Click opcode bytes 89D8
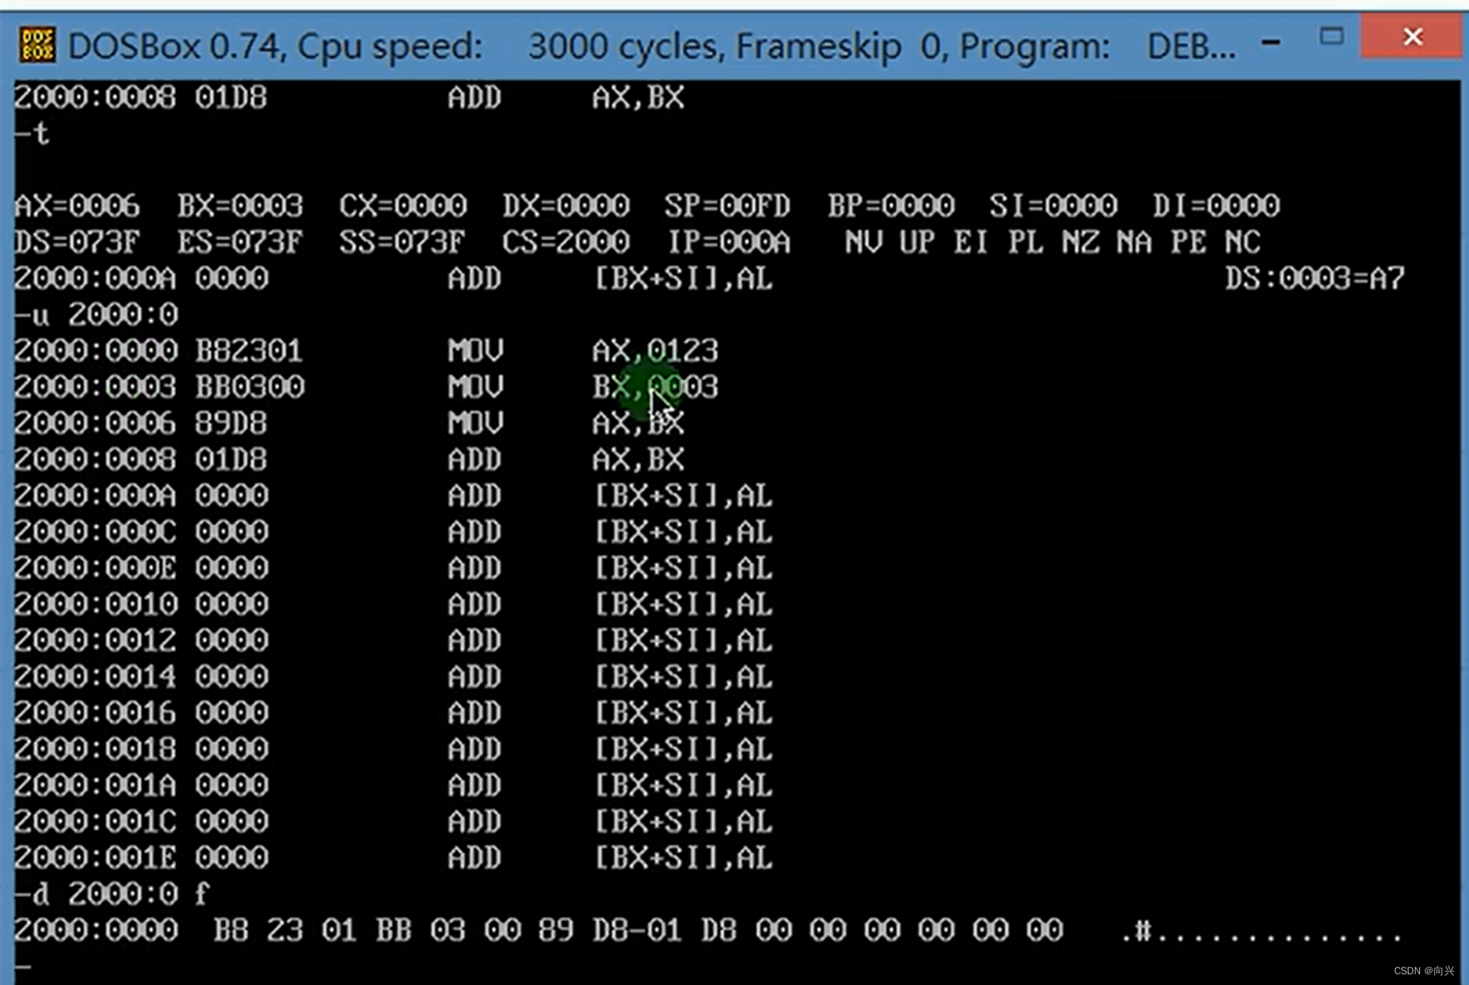The image size is (1469, 985). [x=231, y=423]
